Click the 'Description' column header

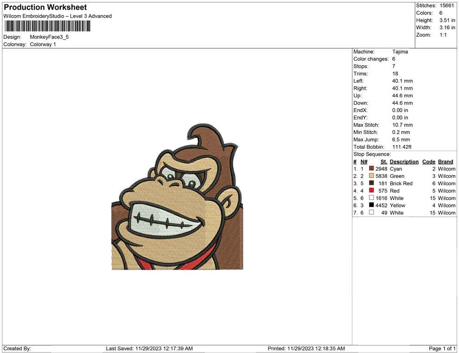point(404,162)
